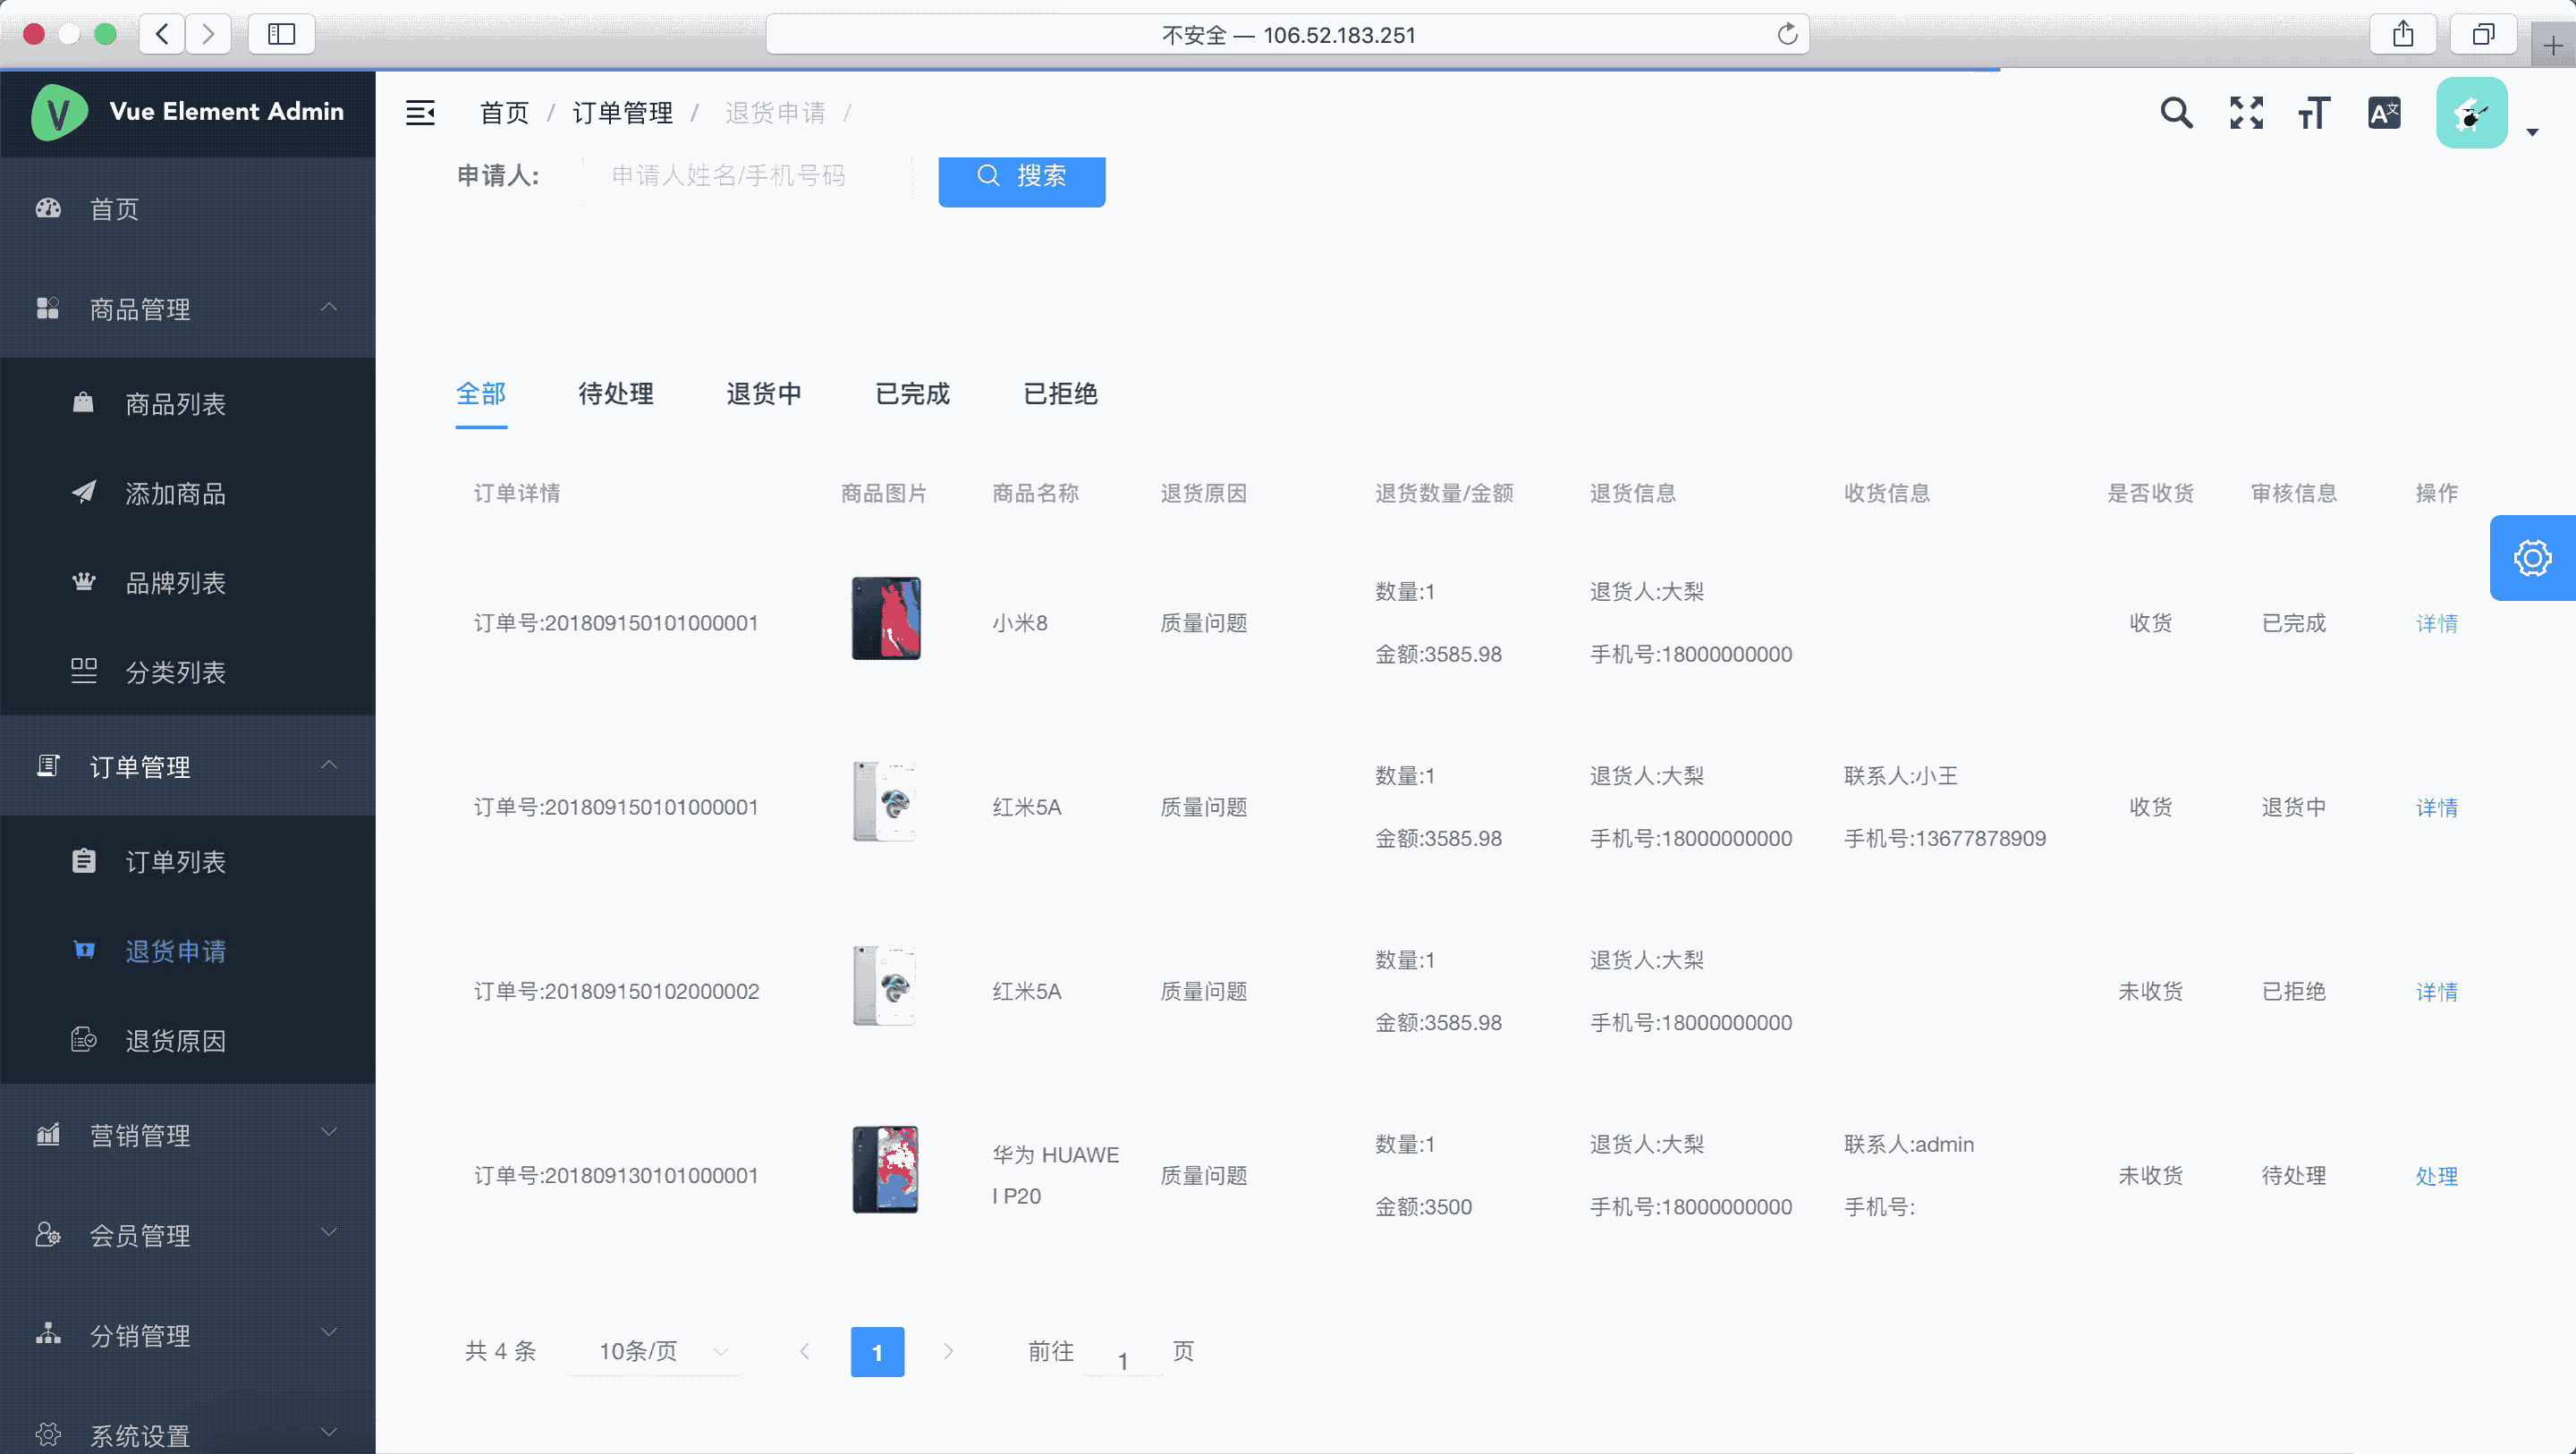Click the browser share icon
Screen dimensions: 2576x1454
click(2403, 35)
